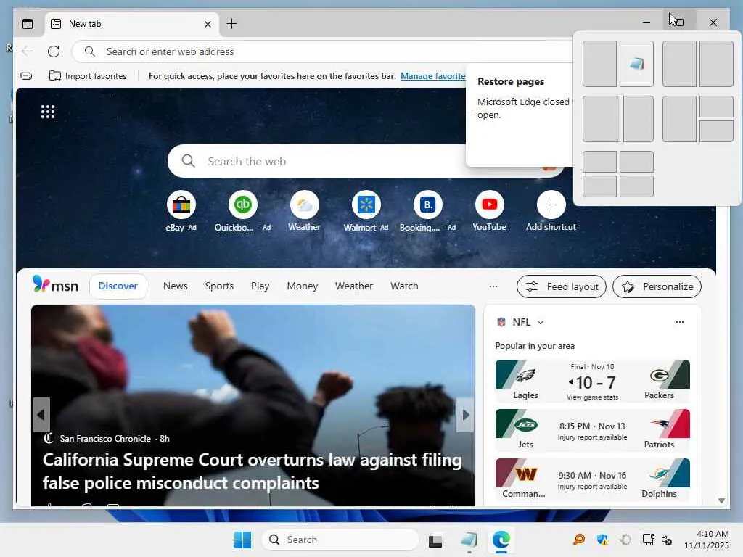Open the apps grid launcher
Image resolution: width=743 pixels, height=557 pixels.
[48, 112]
